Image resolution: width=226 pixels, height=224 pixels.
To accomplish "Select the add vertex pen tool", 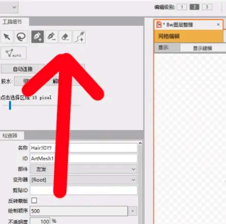I will [x=37, y=37].
